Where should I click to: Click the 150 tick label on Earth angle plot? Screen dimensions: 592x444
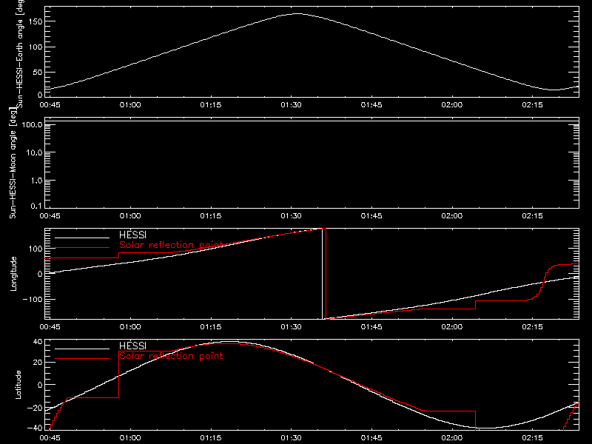click(x=36, y=21)
